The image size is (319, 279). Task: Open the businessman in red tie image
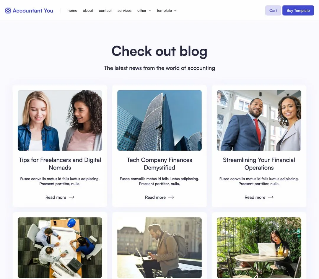pyautogui.click(x=259, y=120)
